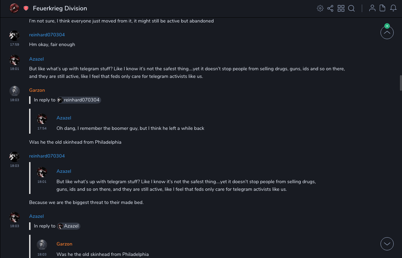Jump down with the circular down-chevron button
The width and height of the screenshot is (402, 258).
click(387, 244)
